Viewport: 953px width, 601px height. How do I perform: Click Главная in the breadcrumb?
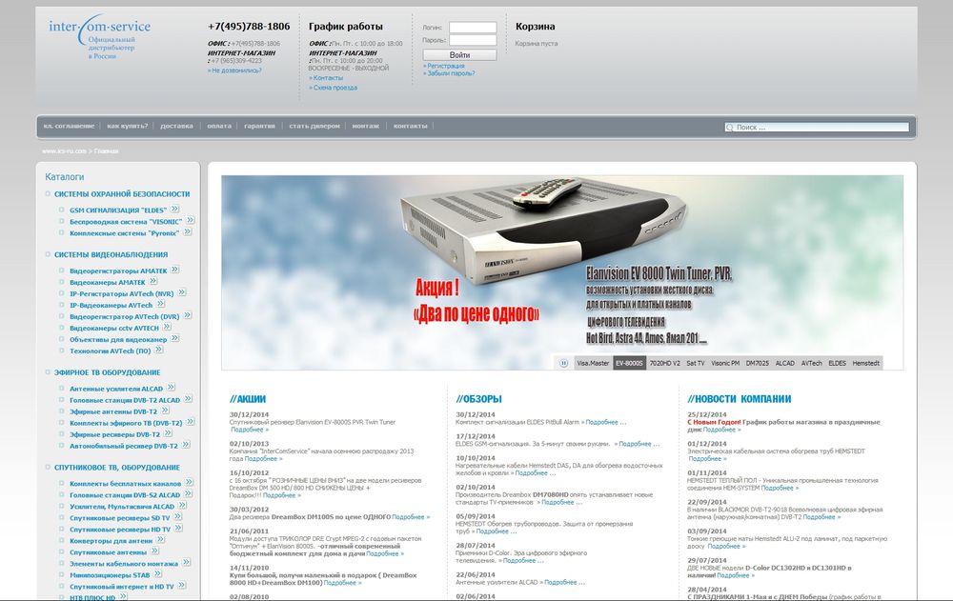click(107, 150)
